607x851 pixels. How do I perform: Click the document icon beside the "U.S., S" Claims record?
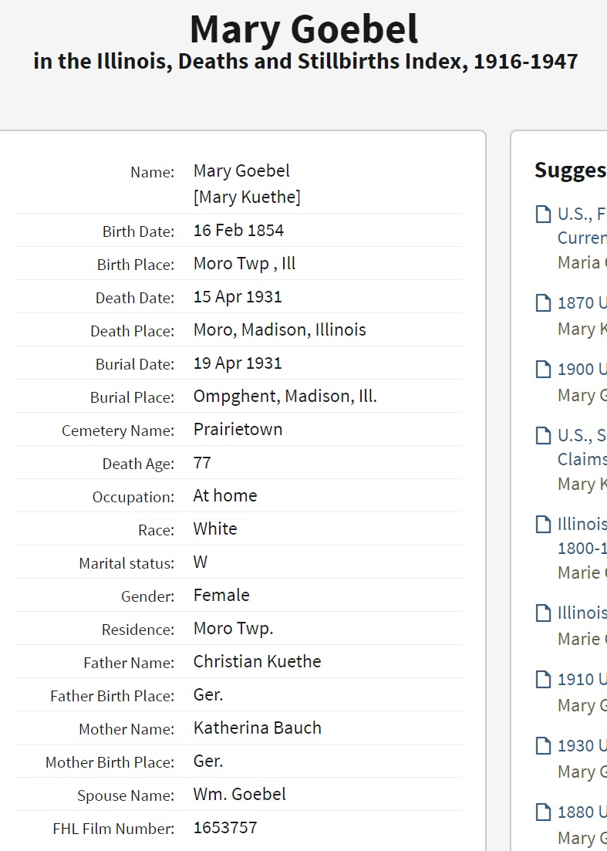click(x=543, y=435)
